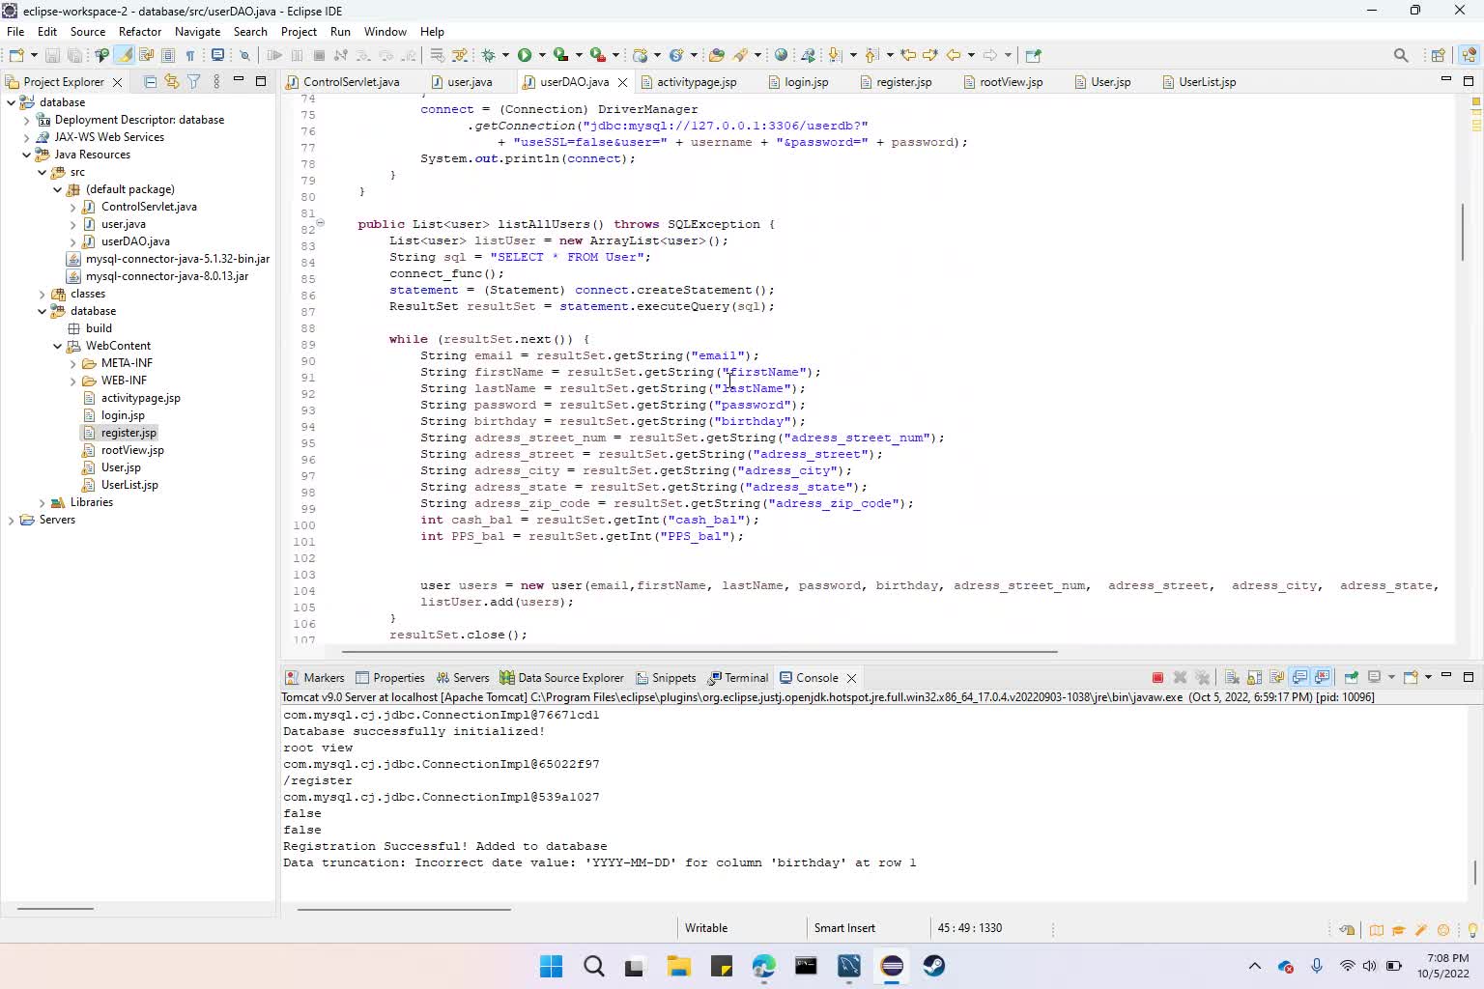Click the Open Console icon
This screenshot has height=989, width=1484.
1411,677
